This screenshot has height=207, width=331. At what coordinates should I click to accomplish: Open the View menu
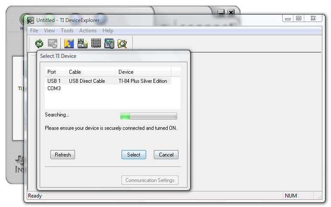(49, 31)
